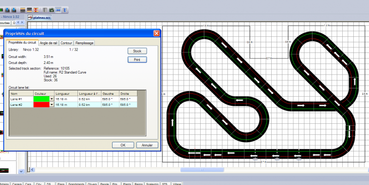
Task: Pick the green Lane #1 color swatch
Action: click(x=42, y=98)
